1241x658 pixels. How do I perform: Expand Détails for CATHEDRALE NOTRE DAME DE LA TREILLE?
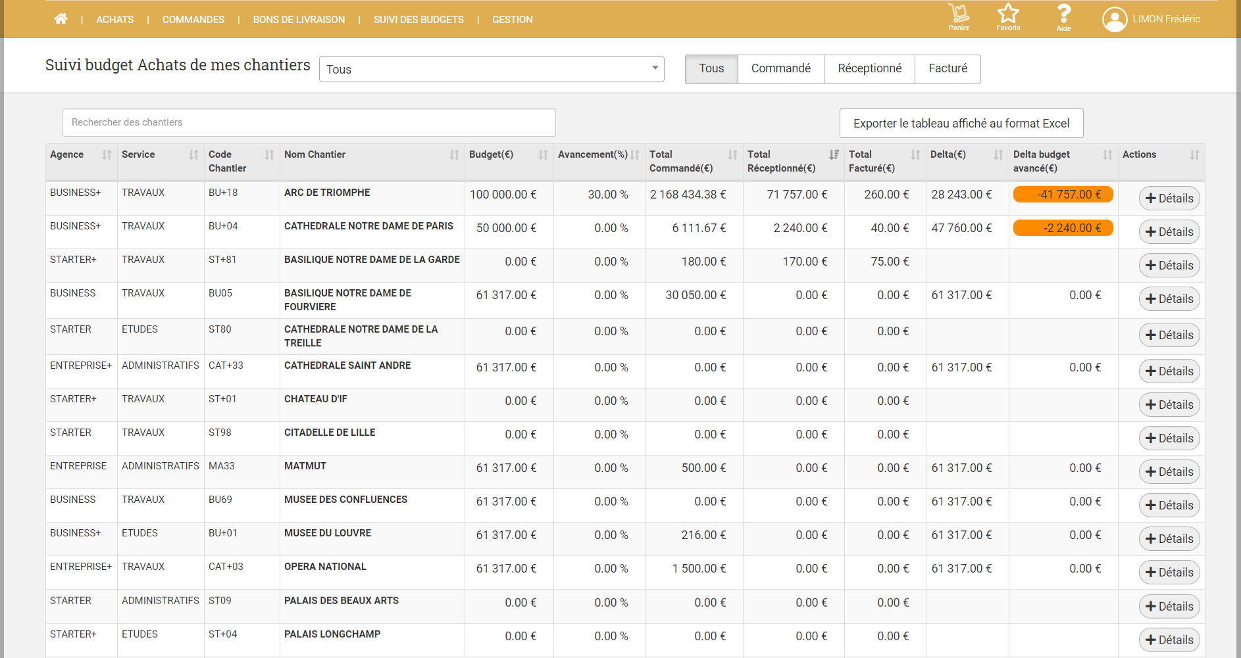click(1169, 335)
